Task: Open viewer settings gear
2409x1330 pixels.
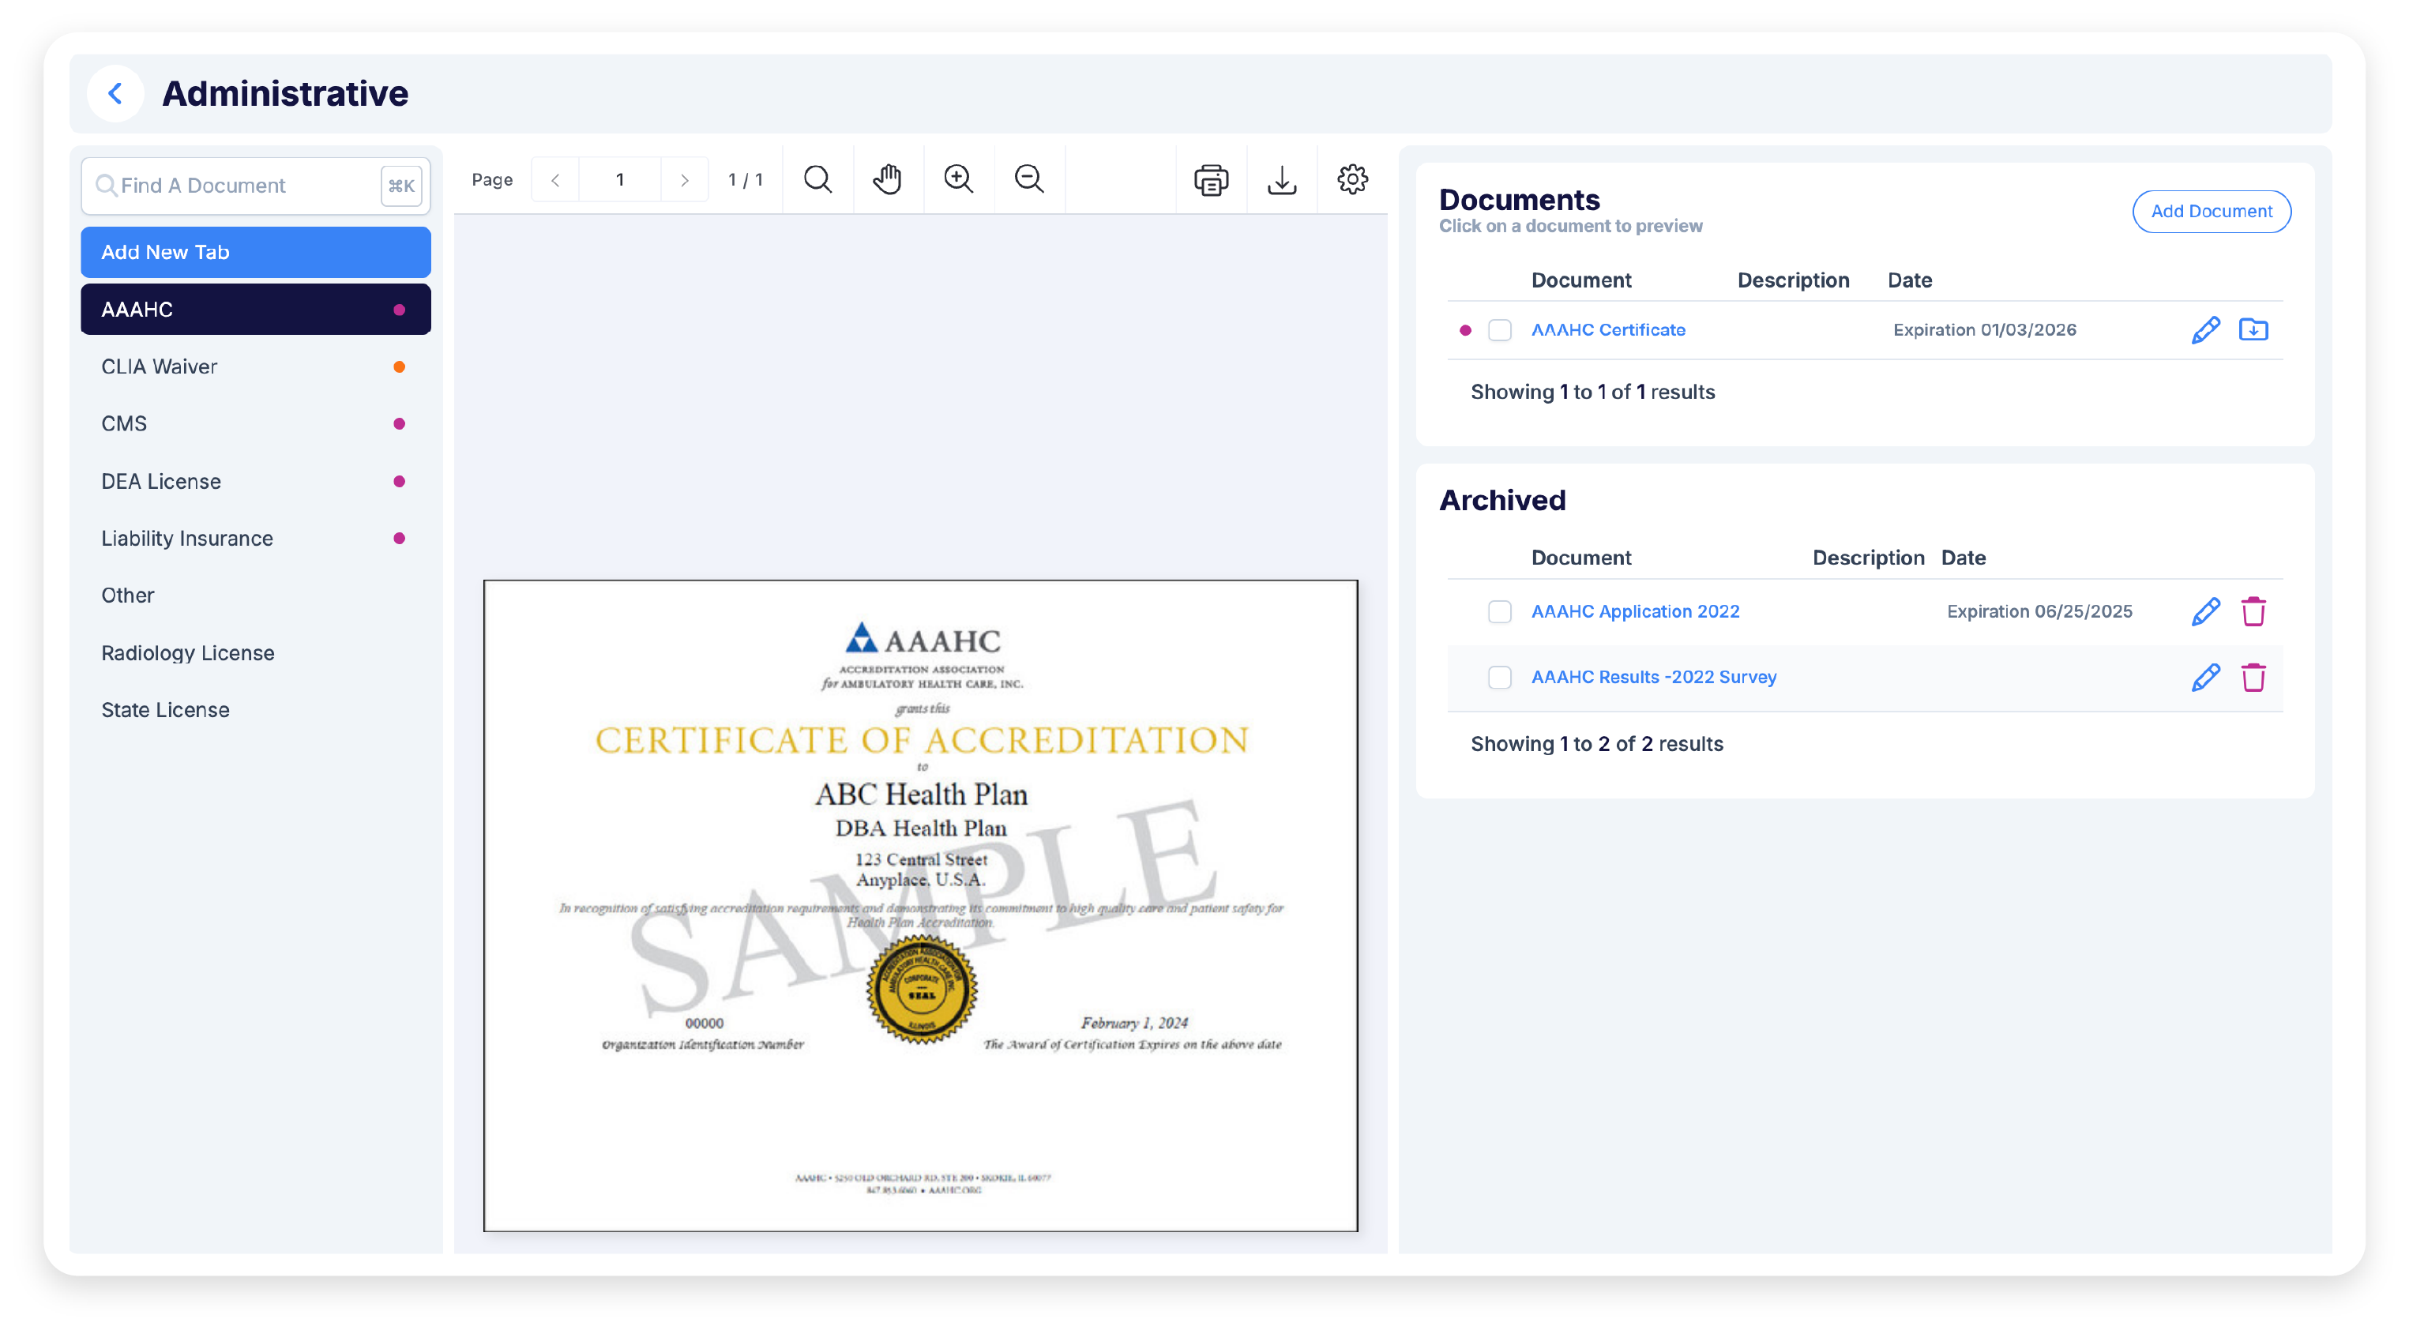Action: 1352,178
